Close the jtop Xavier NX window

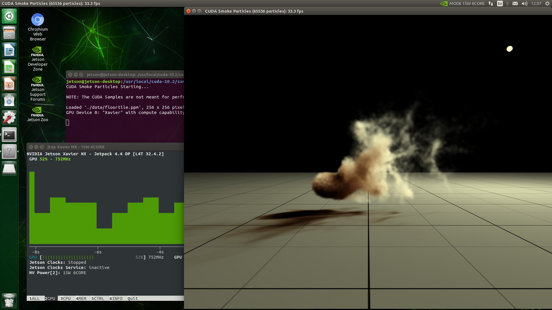point(31,147)
